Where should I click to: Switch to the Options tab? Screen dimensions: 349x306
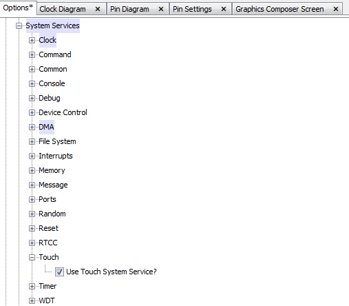click(18, 8)
